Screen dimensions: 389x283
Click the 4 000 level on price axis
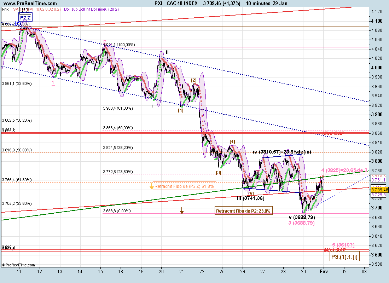pos(377,68)
